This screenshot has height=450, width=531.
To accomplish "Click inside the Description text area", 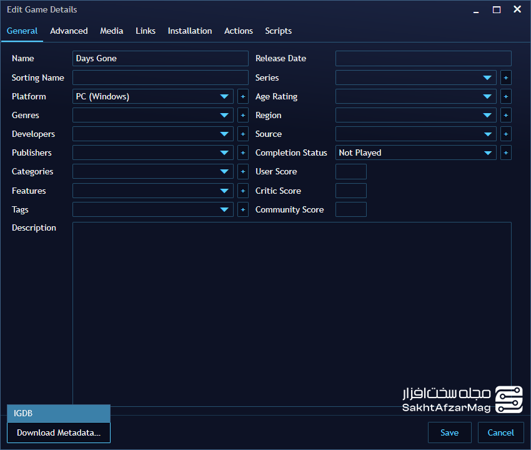I will point(292,314).
